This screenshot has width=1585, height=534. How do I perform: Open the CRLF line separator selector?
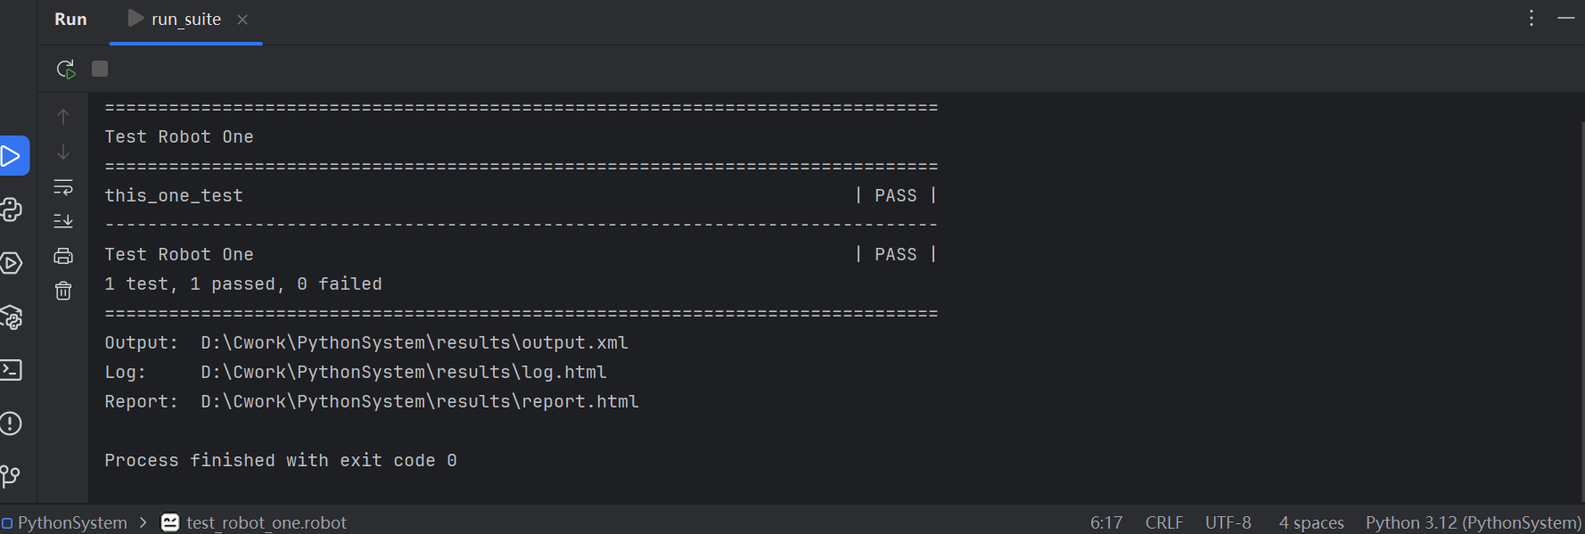(1164, 522)
